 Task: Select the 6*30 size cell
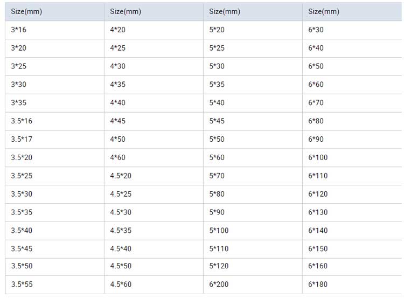click(316, 30)
